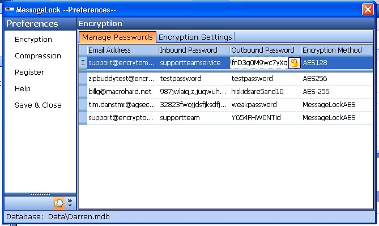Open the Register preferences section
379x226 pixels.
pos(29,73)
